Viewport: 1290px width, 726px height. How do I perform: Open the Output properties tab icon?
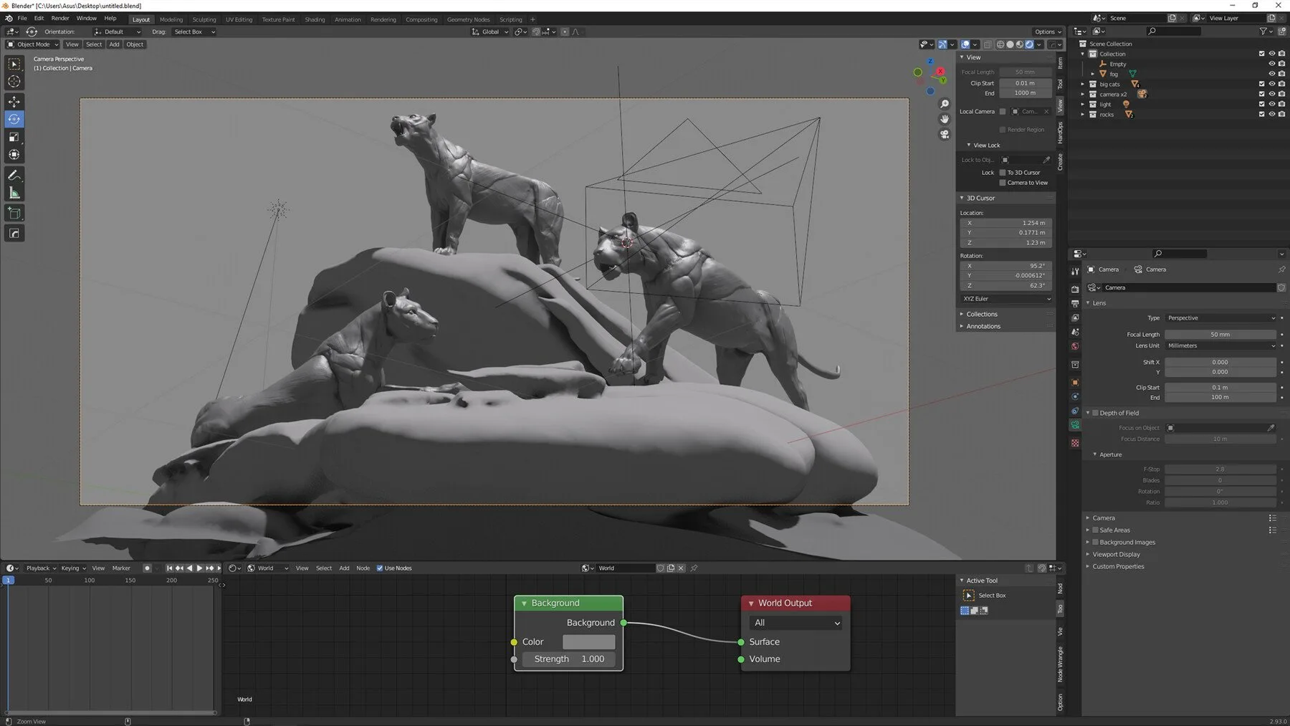1075,303
